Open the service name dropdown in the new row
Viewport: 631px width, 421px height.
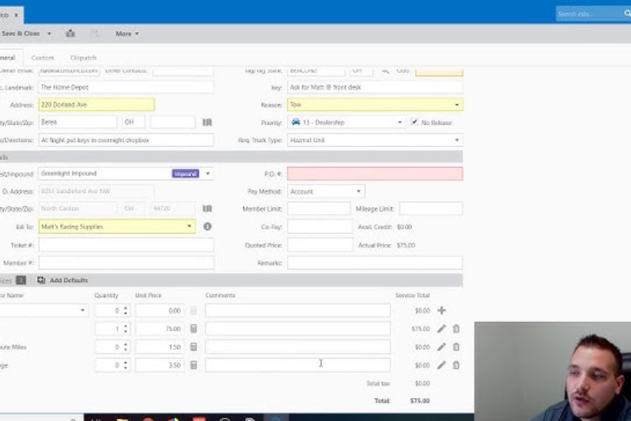(x=83, y=310)
